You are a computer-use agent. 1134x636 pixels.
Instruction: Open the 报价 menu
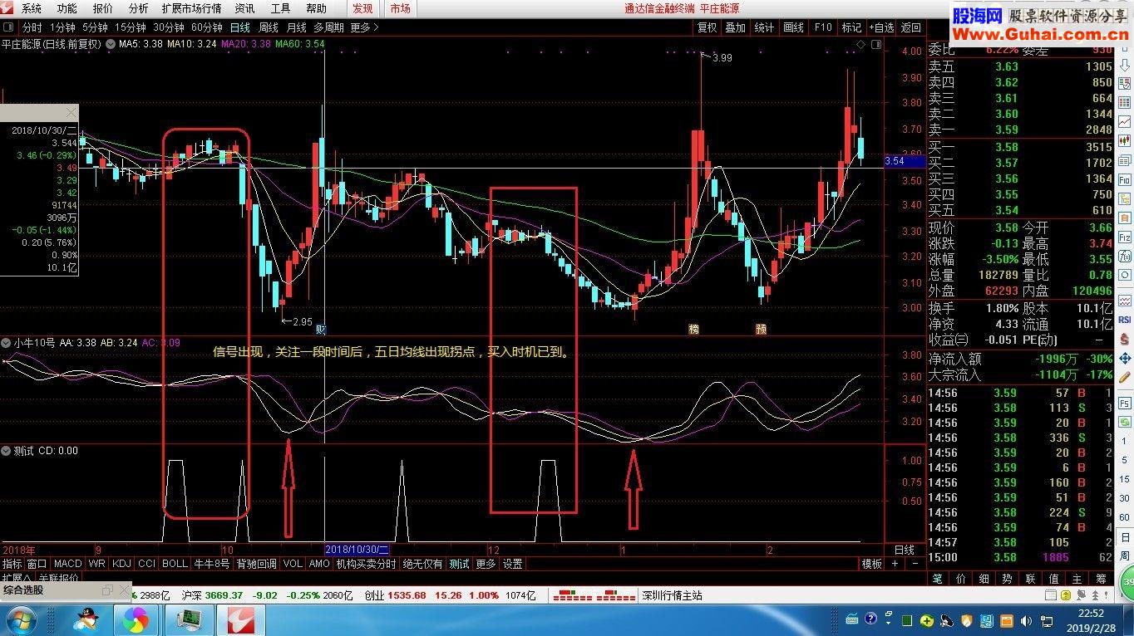coord(103,8)
